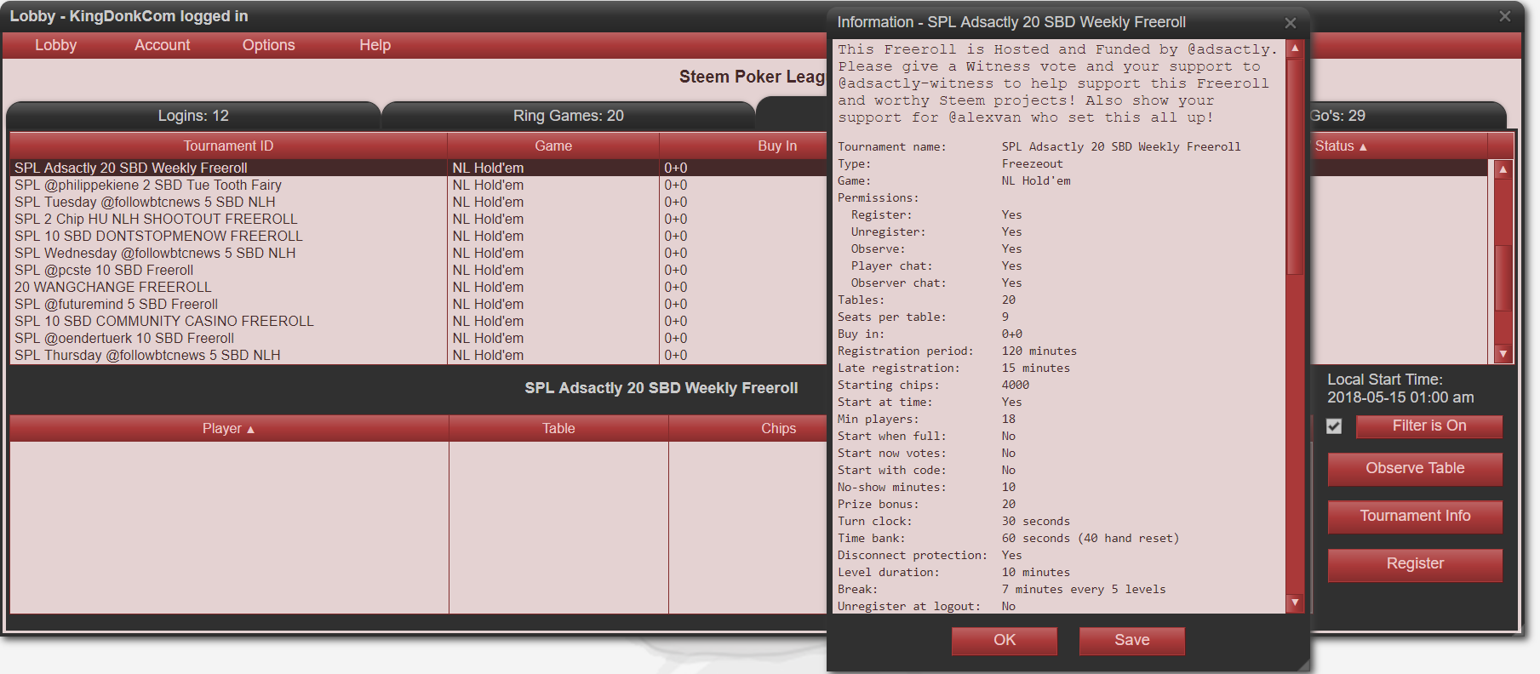The height and width of the screenshot is (674, 1540).
Task: Select SPL Tuesday @followbtcnews 5 SBD NLH
Action: point(418,203)
